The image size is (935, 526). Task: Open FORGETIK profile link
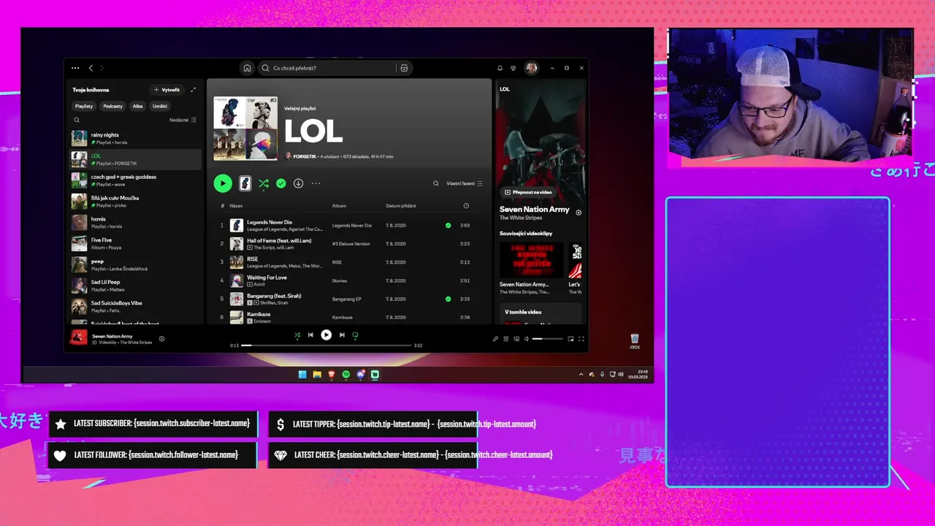click(305, 156)
